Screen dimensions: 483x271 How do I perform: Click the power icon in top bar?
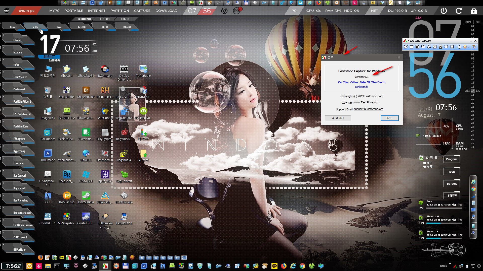click(x=444, y=11)
